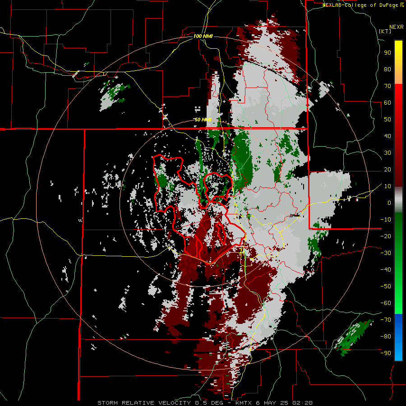The height and width of the screenshot is (406, 406).
Task: Click the -50 value on velocity scale
Action: 386,286
